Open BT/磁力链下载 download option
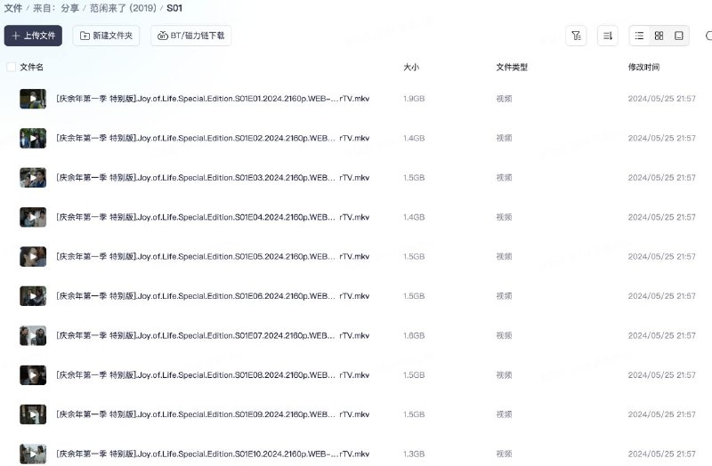The image size is (712, 466). pyautogui.click(x=190, y=36)
